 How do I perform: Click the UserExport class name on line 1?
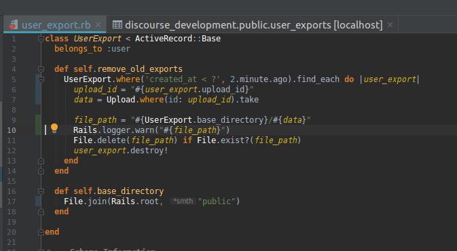(x=97, y=39)
